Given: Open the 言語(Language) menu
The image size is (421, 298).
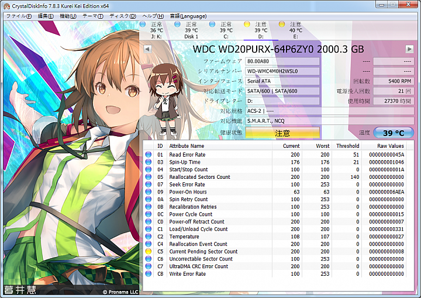Looking at the screenshot, I should coord(188,16).
